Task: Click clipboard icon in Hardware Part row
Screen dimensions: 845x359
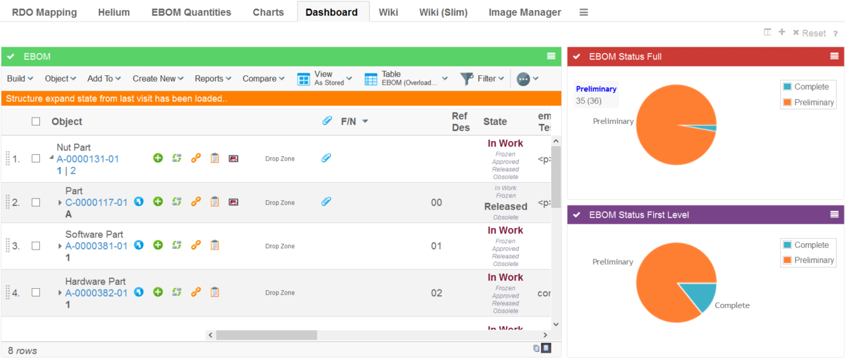Action: point(215,292)
